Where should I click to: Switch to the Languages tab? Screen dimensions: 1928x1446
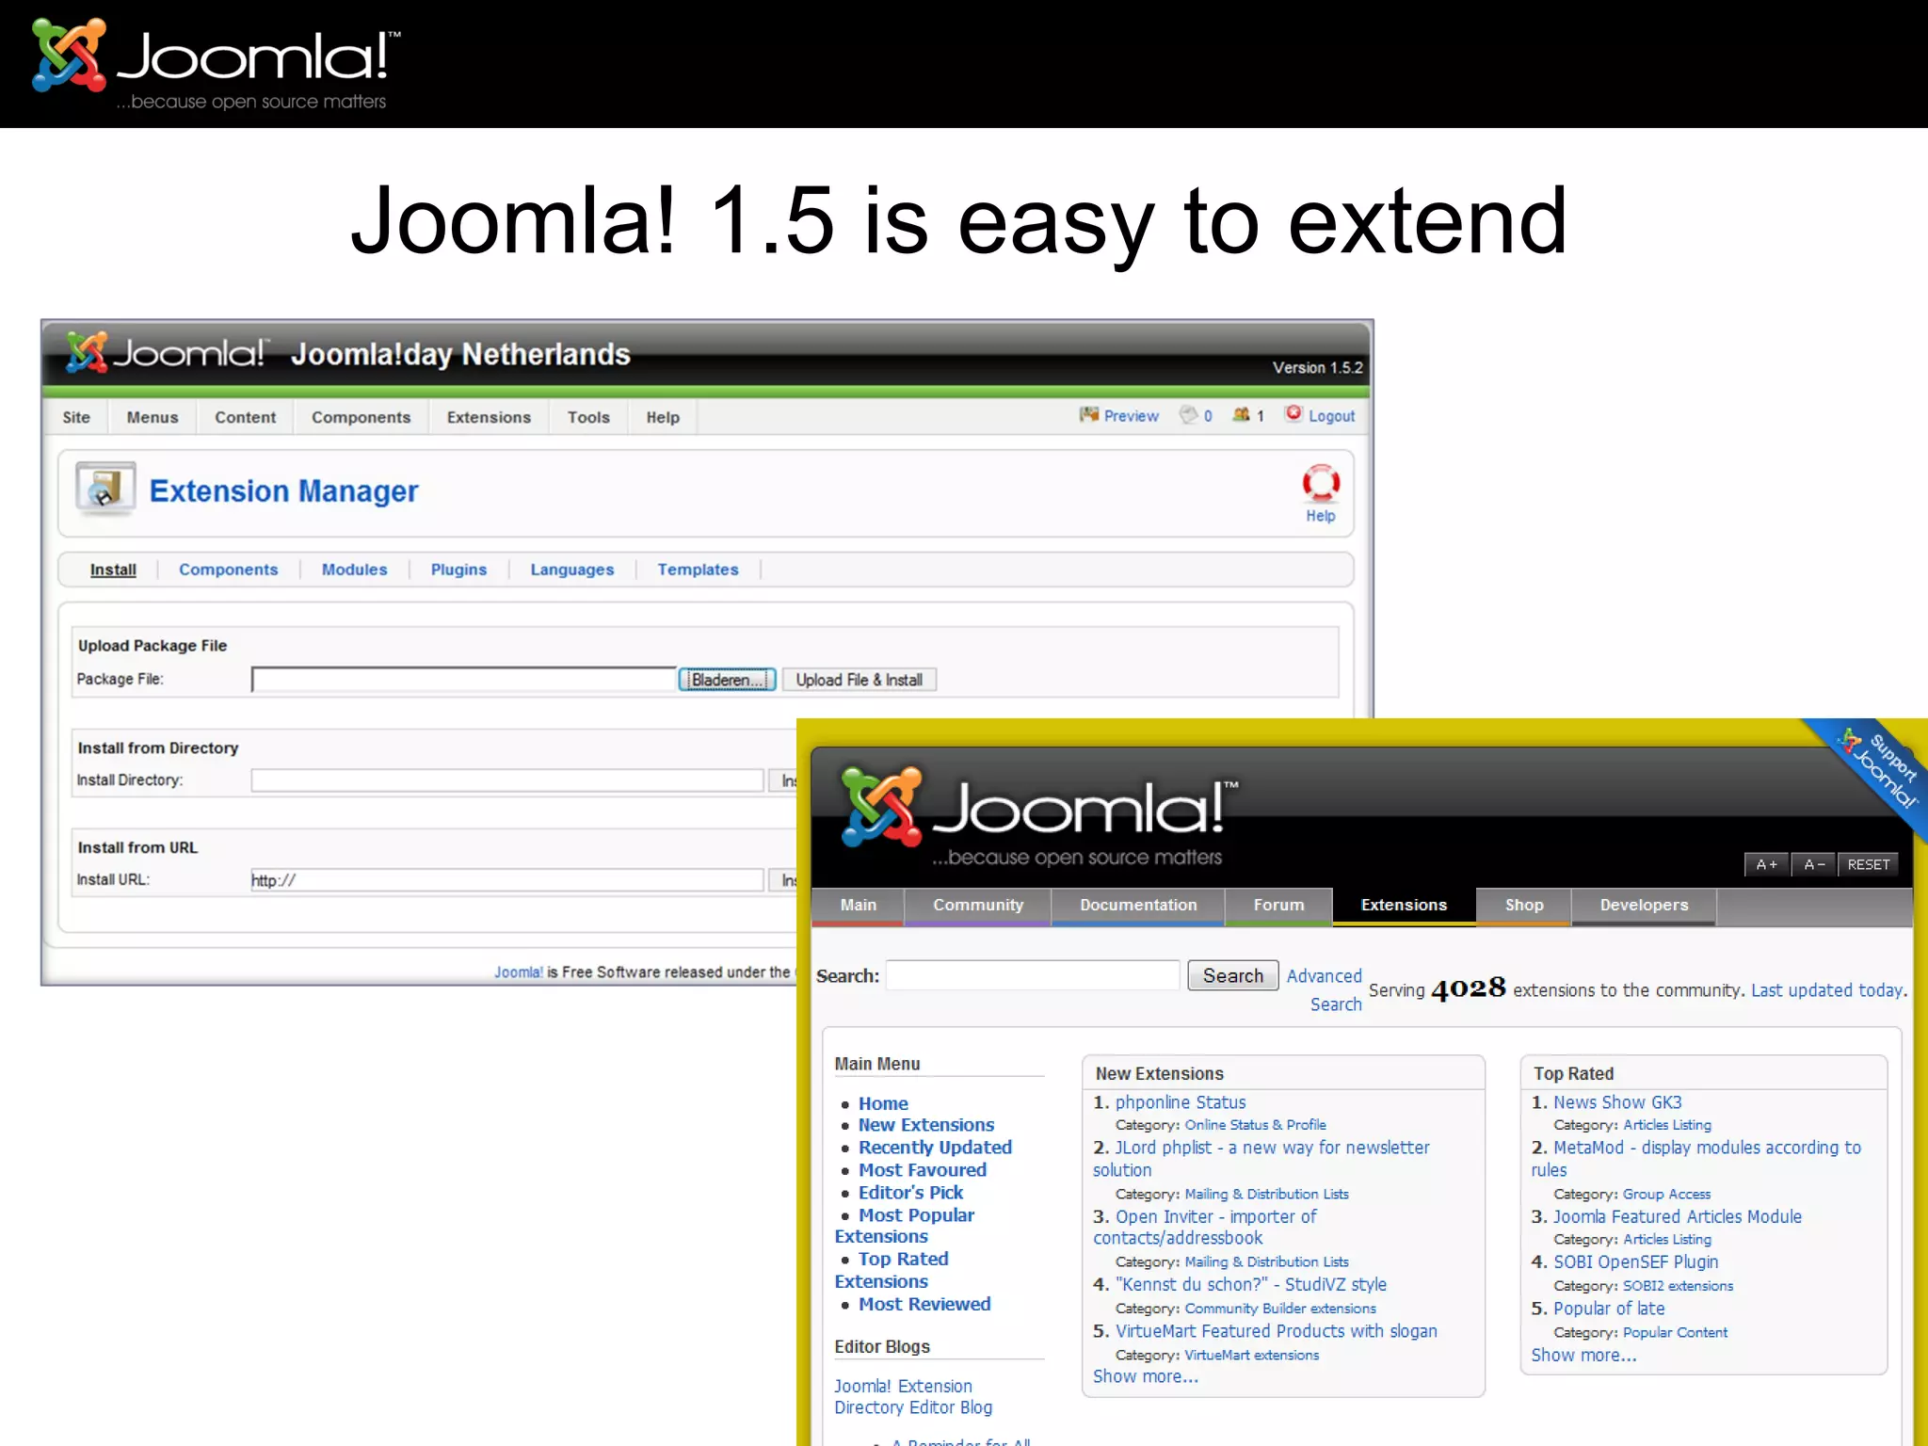pos(571,570)
